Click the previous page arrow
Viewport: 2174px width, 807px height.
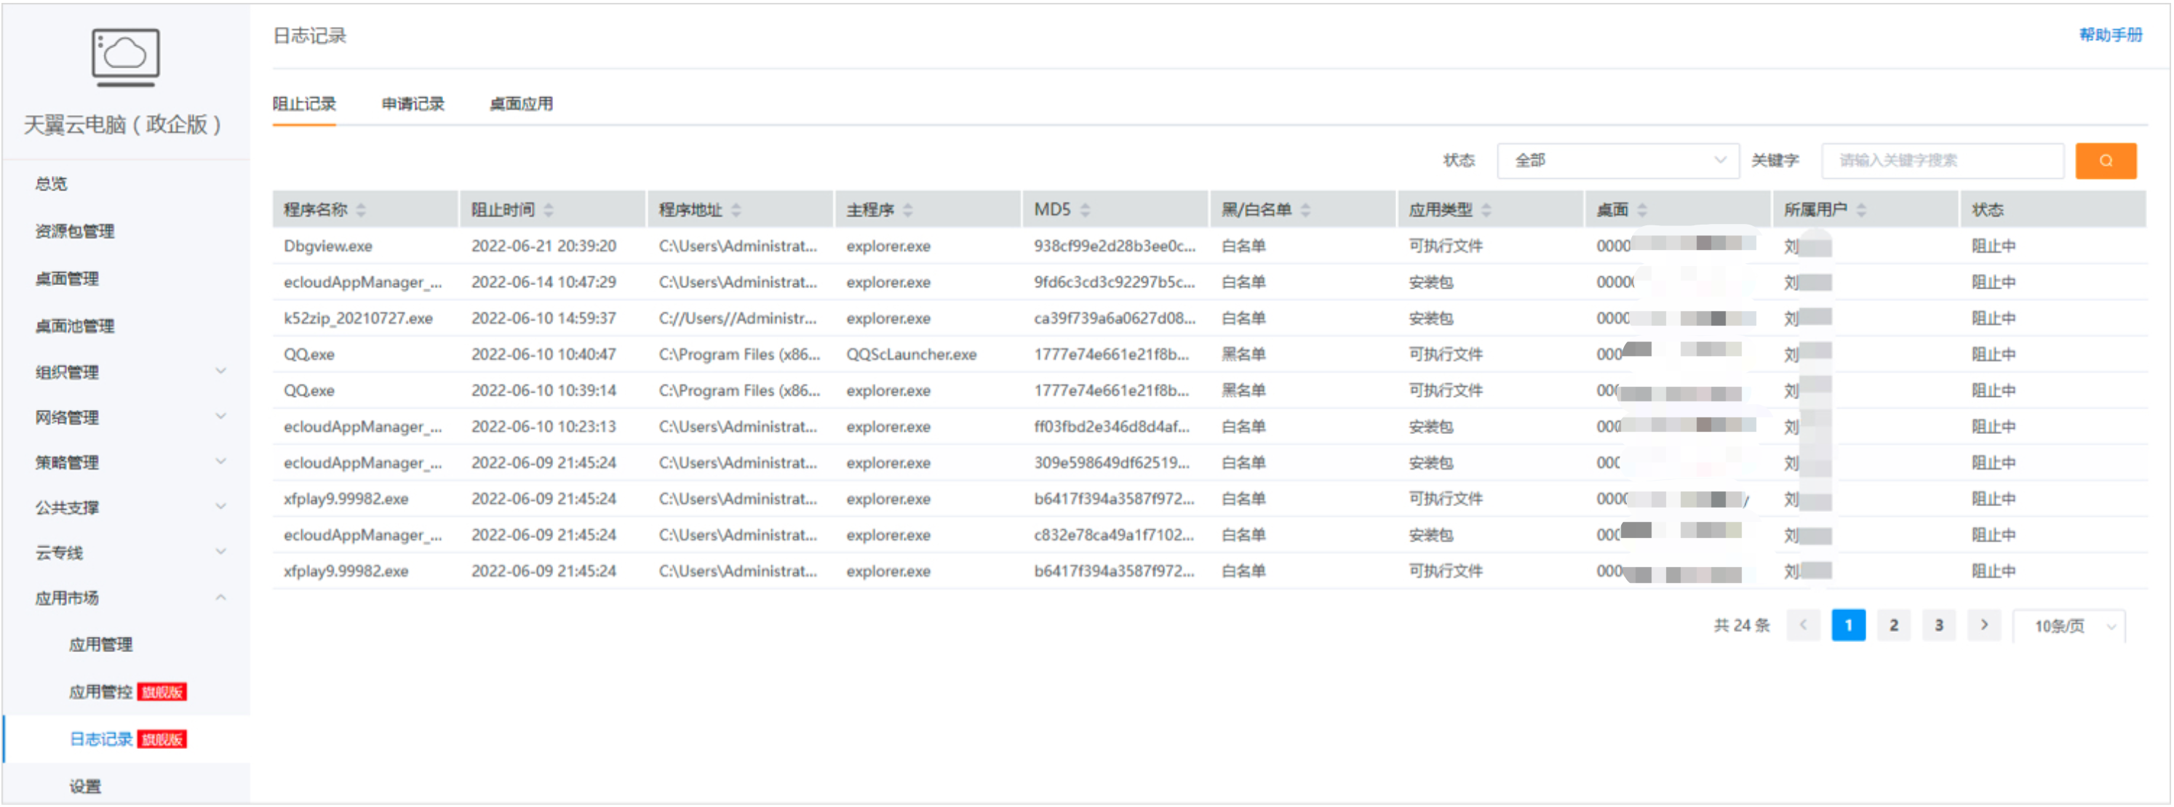1804,625
